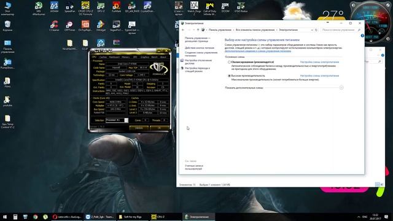The image size is (393, 221).
Task: Click the Панель управления breadcrumb
Action: 220,30
